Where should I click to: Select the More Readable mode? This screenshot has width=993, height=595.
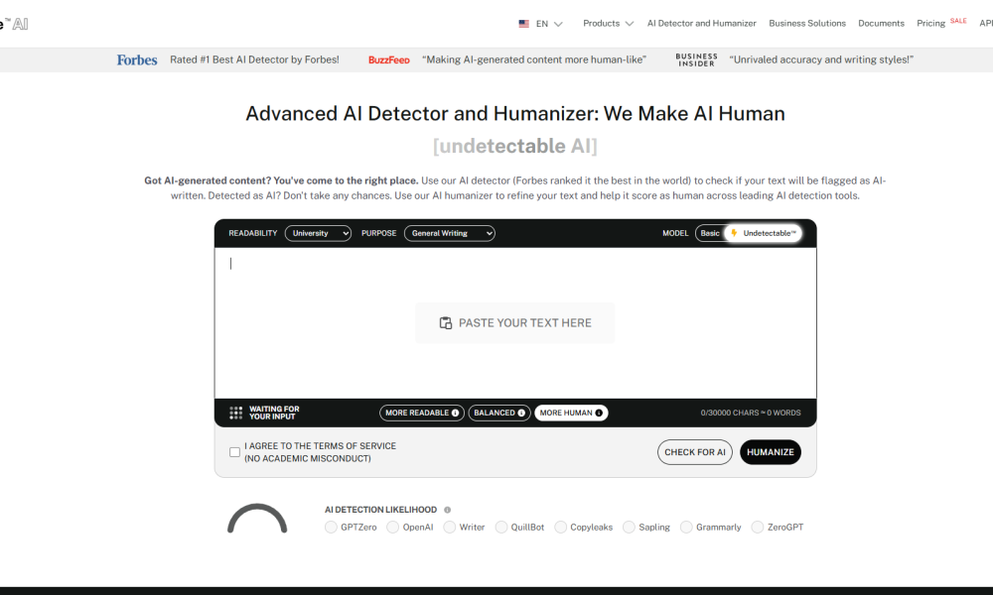click(x=422, y=413)
